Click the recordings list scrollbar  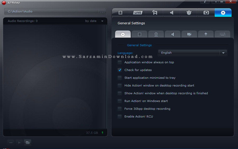click(x=106, y=76)
